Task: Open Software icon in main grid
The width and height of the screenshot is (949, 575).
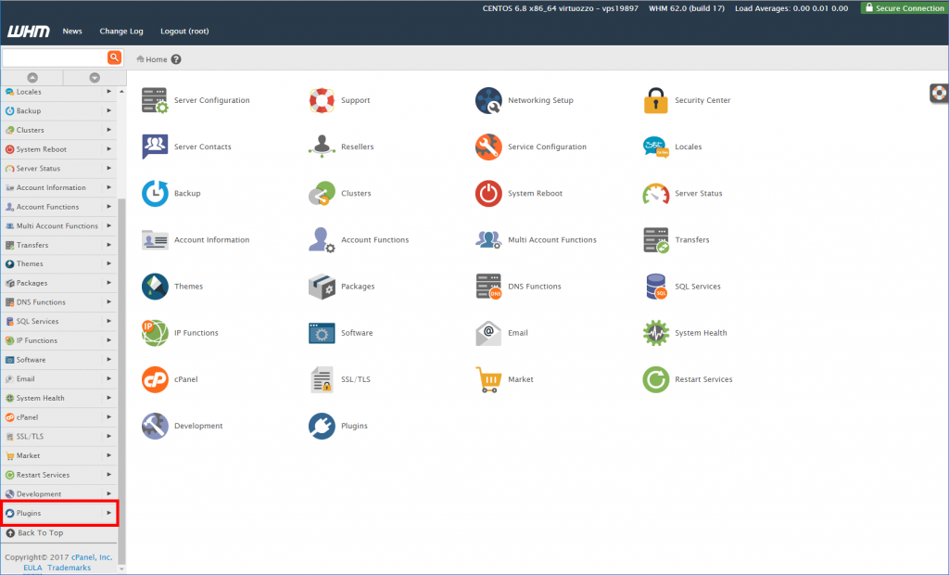Action: pos(322,333)
